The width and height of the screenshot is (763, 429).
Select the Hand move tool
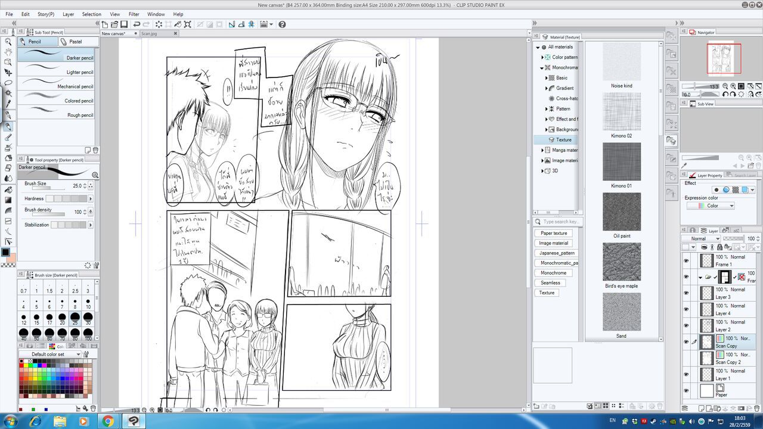tap(8, 52)
